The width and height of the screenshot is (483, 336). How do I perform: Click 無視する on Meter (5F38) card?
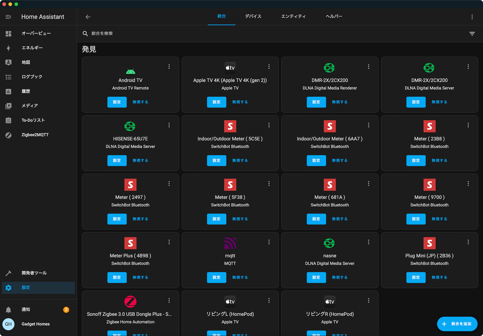tap(240, 219)
